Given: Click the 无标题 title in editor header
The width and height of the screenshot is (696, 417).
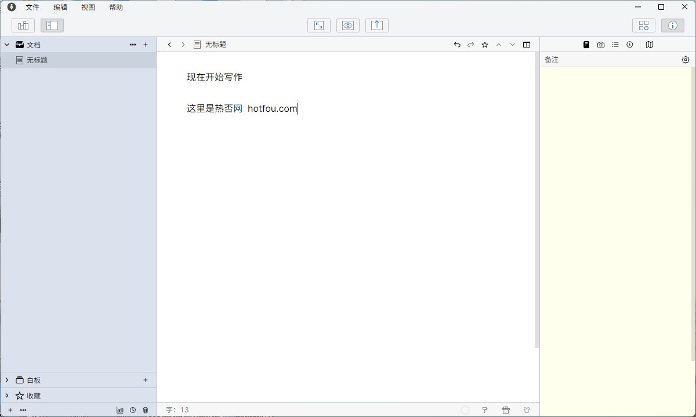Looking at the screenshot, I should tap(216, 45).
